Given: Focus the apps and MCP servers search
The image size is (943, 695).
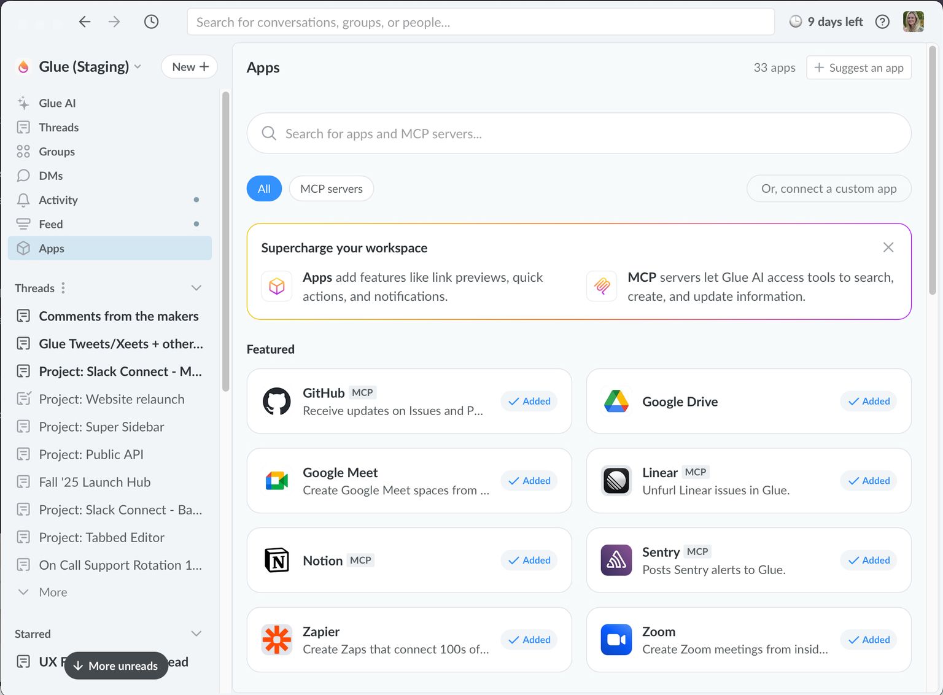Looking at the screenshot, I should coord(579,133).
